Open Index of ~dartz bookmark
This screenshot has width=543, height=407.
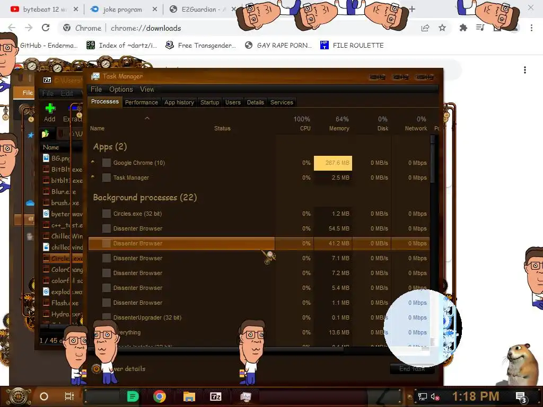click(x=122, y=46)
